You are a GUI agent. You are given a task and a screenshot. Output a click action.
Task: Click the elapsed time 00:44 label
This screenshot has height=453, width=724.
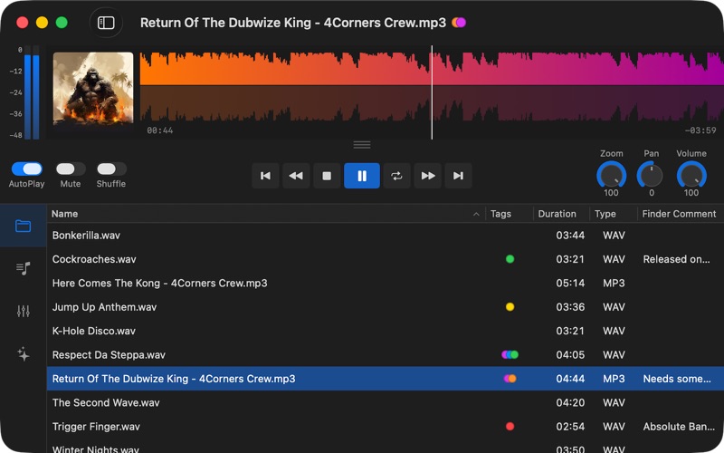click(160, 130)
